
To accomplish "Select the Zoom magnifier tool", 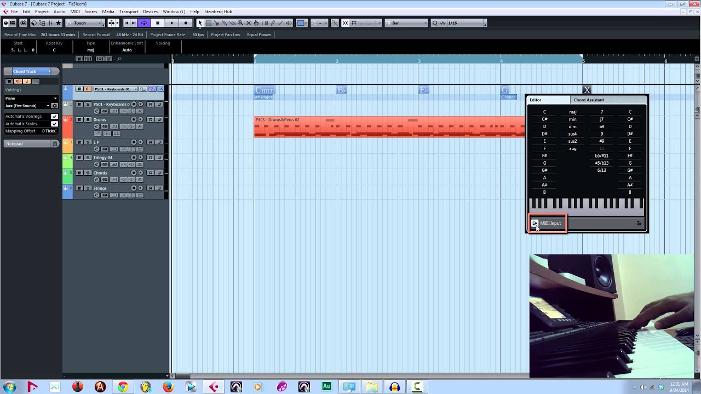I will [240, 23].
